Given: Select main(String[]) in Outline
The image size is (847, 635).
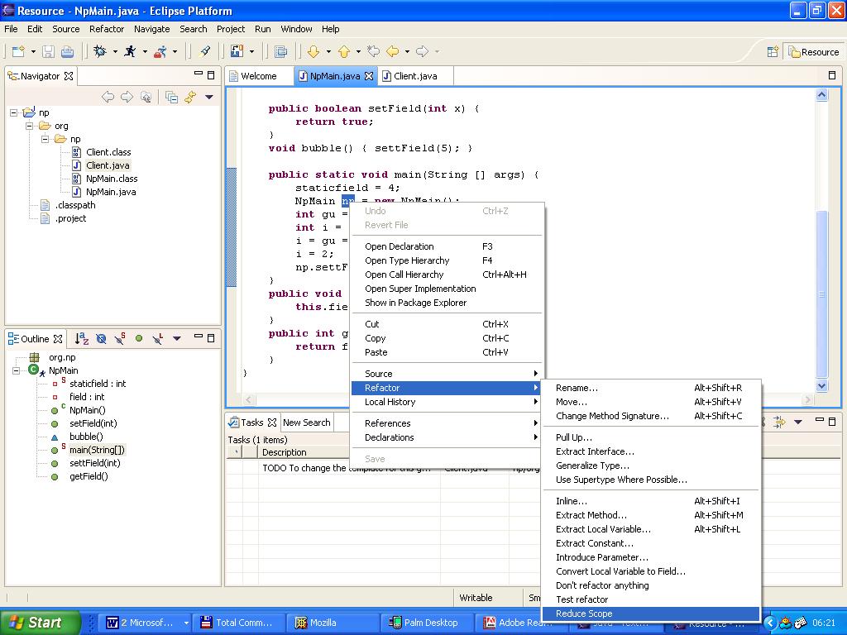Looking at the screenshot, I should tap(97, 450).
